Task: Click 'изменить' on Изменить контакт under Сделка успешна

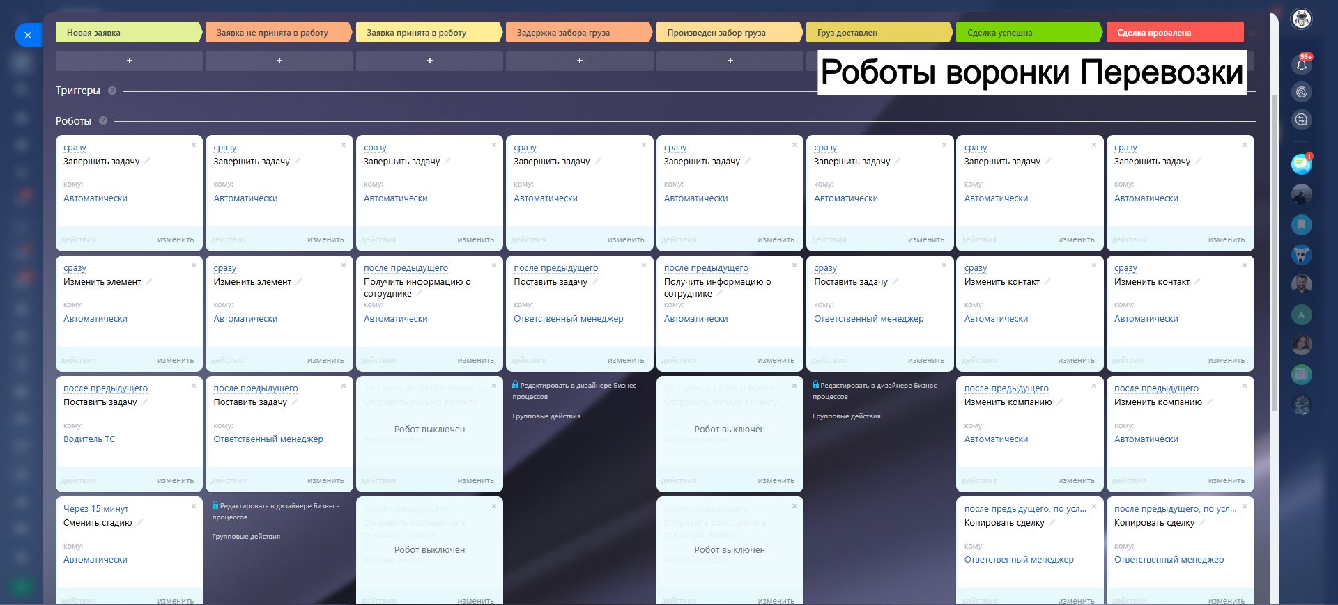Action: pyautogui.click(x=1076, y=360)
